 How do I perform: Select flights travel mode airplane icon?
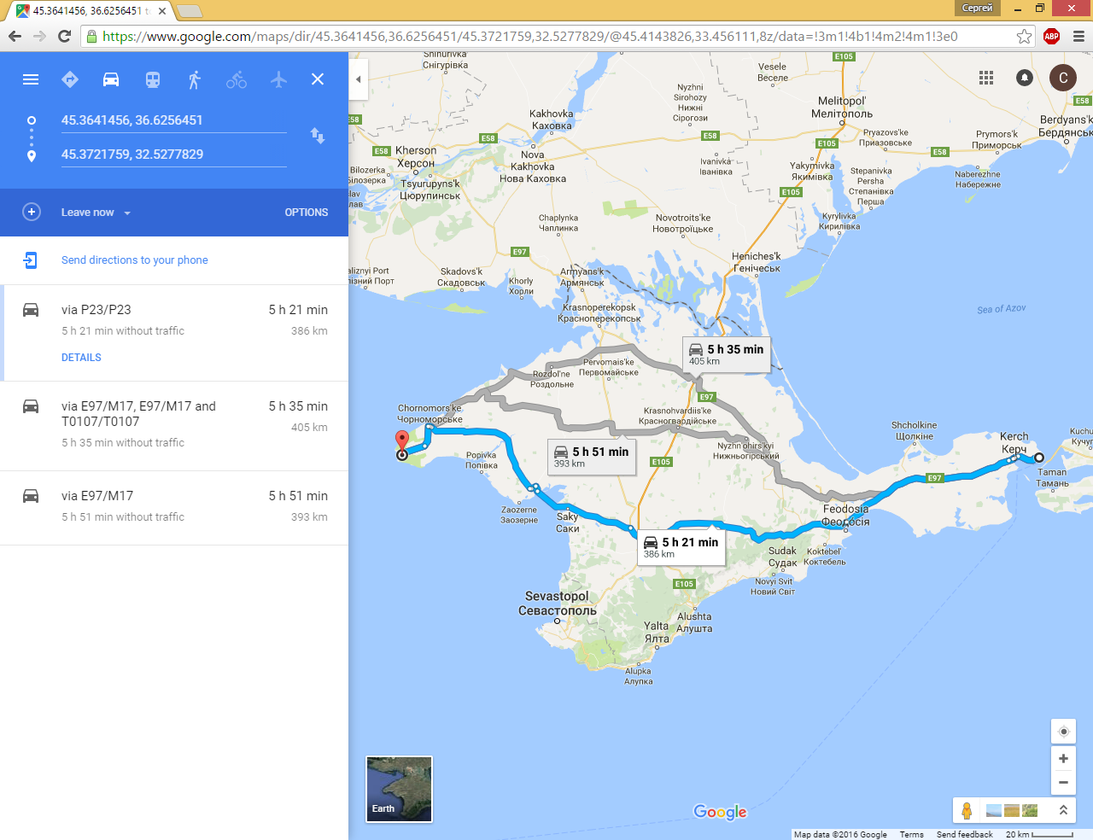coord(278,79)
